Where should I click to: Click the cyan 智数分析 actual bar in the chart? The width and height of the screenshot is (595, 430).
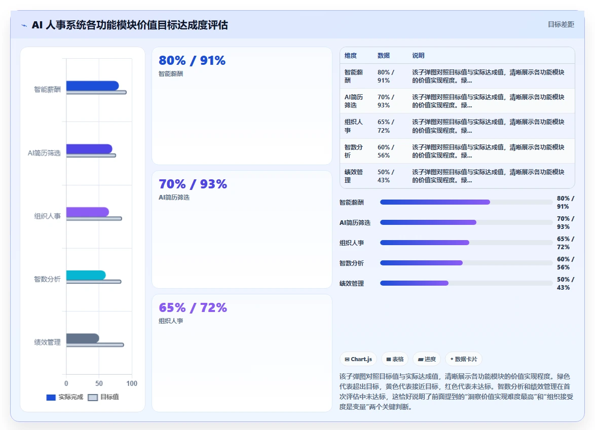point(86,276)
